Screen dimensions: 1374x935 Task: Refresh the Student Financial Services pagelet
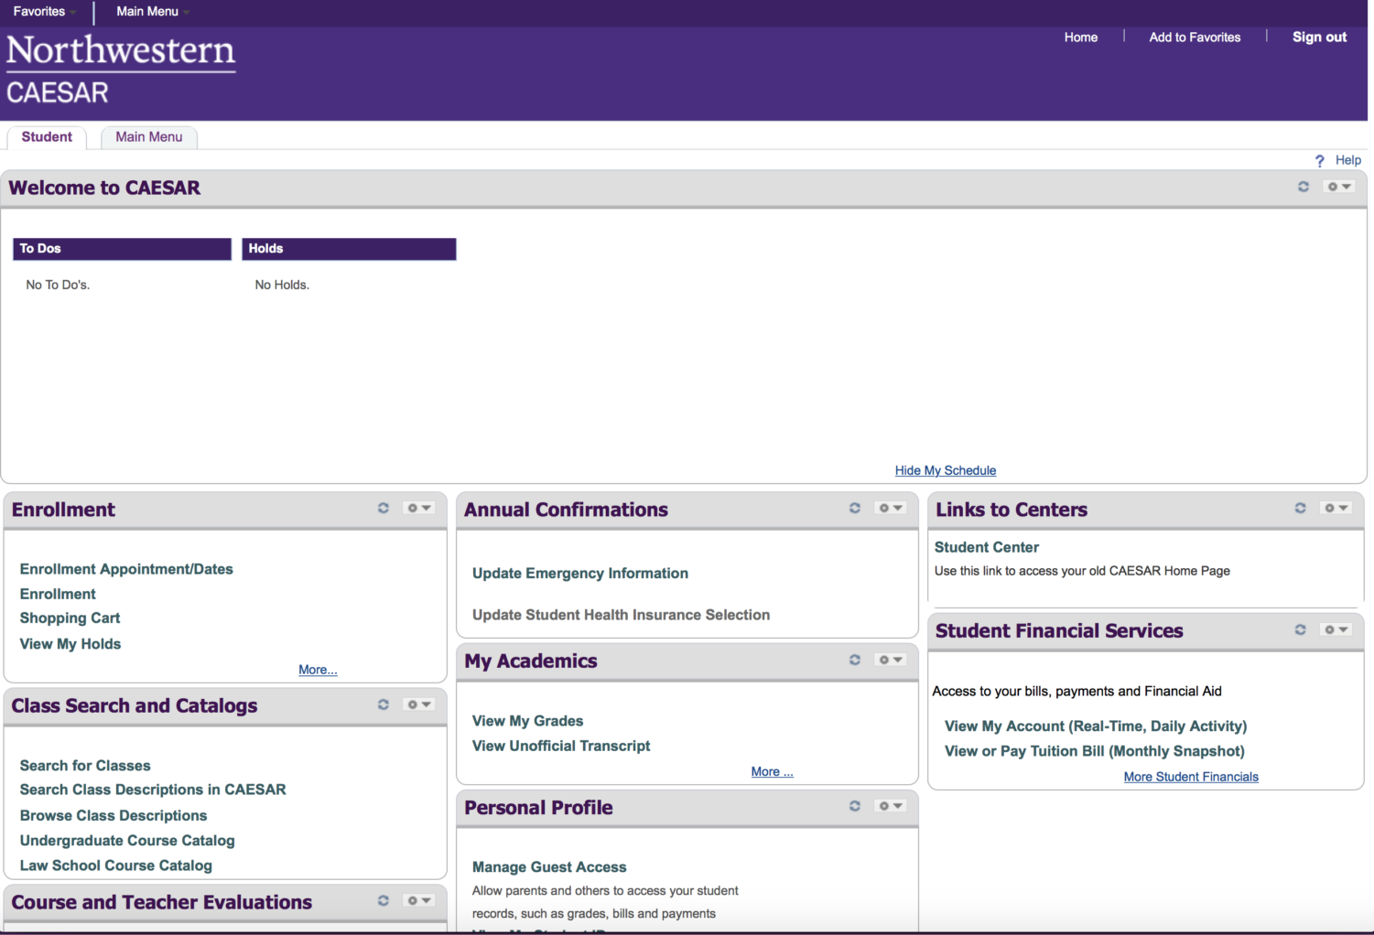point(1300,629)
